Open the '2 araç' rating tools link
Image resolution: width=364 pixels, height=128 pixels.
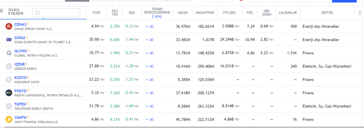pos(157,16)
